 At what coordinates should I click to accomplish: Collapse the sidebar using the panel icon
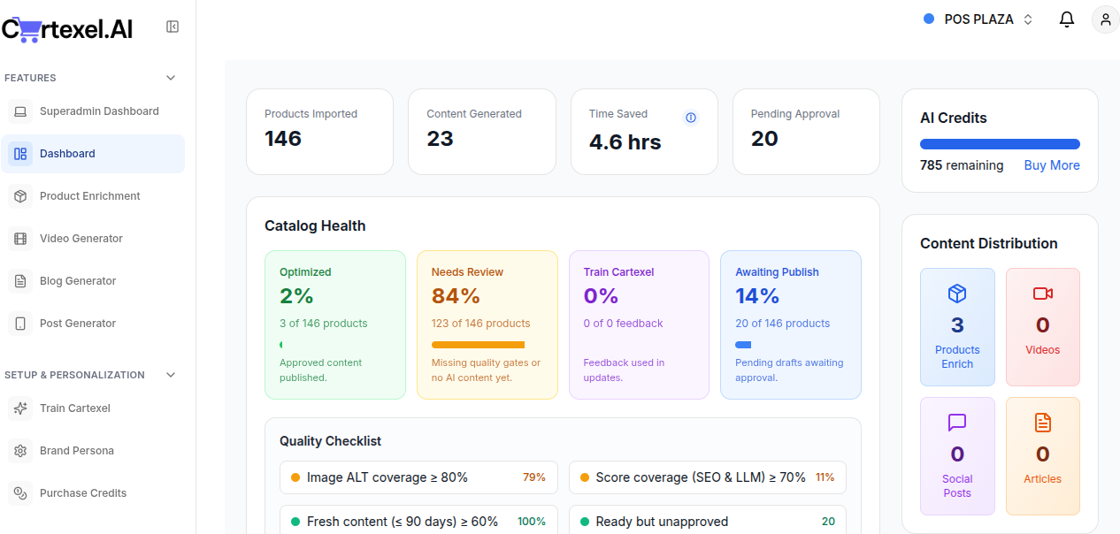173,27
